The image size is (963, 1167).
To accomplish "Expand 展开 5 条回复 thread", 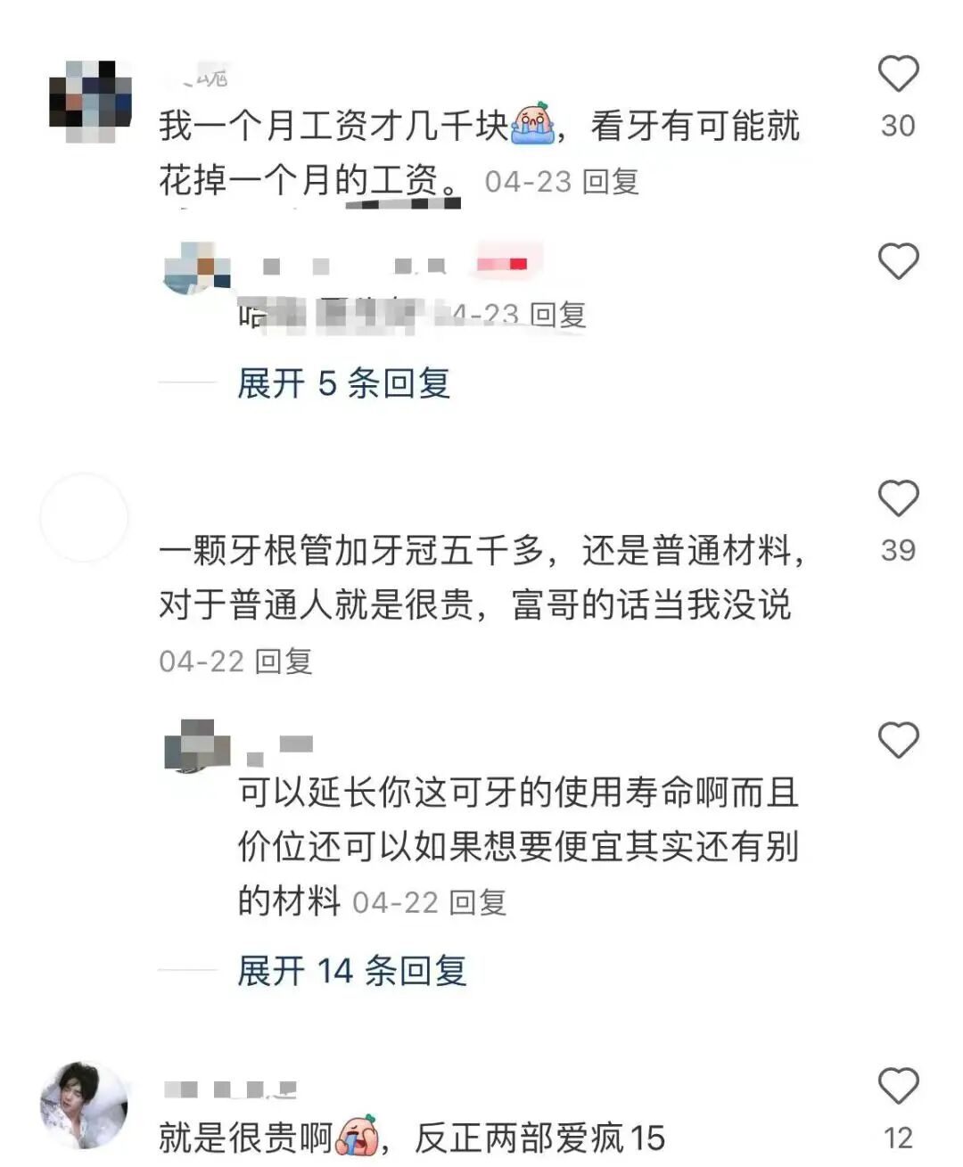I will 343,383.
